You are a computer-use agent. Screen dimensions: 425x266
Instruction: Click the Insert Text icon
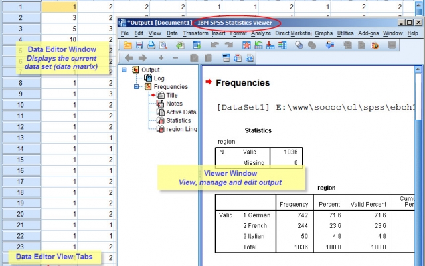[250, 58]
